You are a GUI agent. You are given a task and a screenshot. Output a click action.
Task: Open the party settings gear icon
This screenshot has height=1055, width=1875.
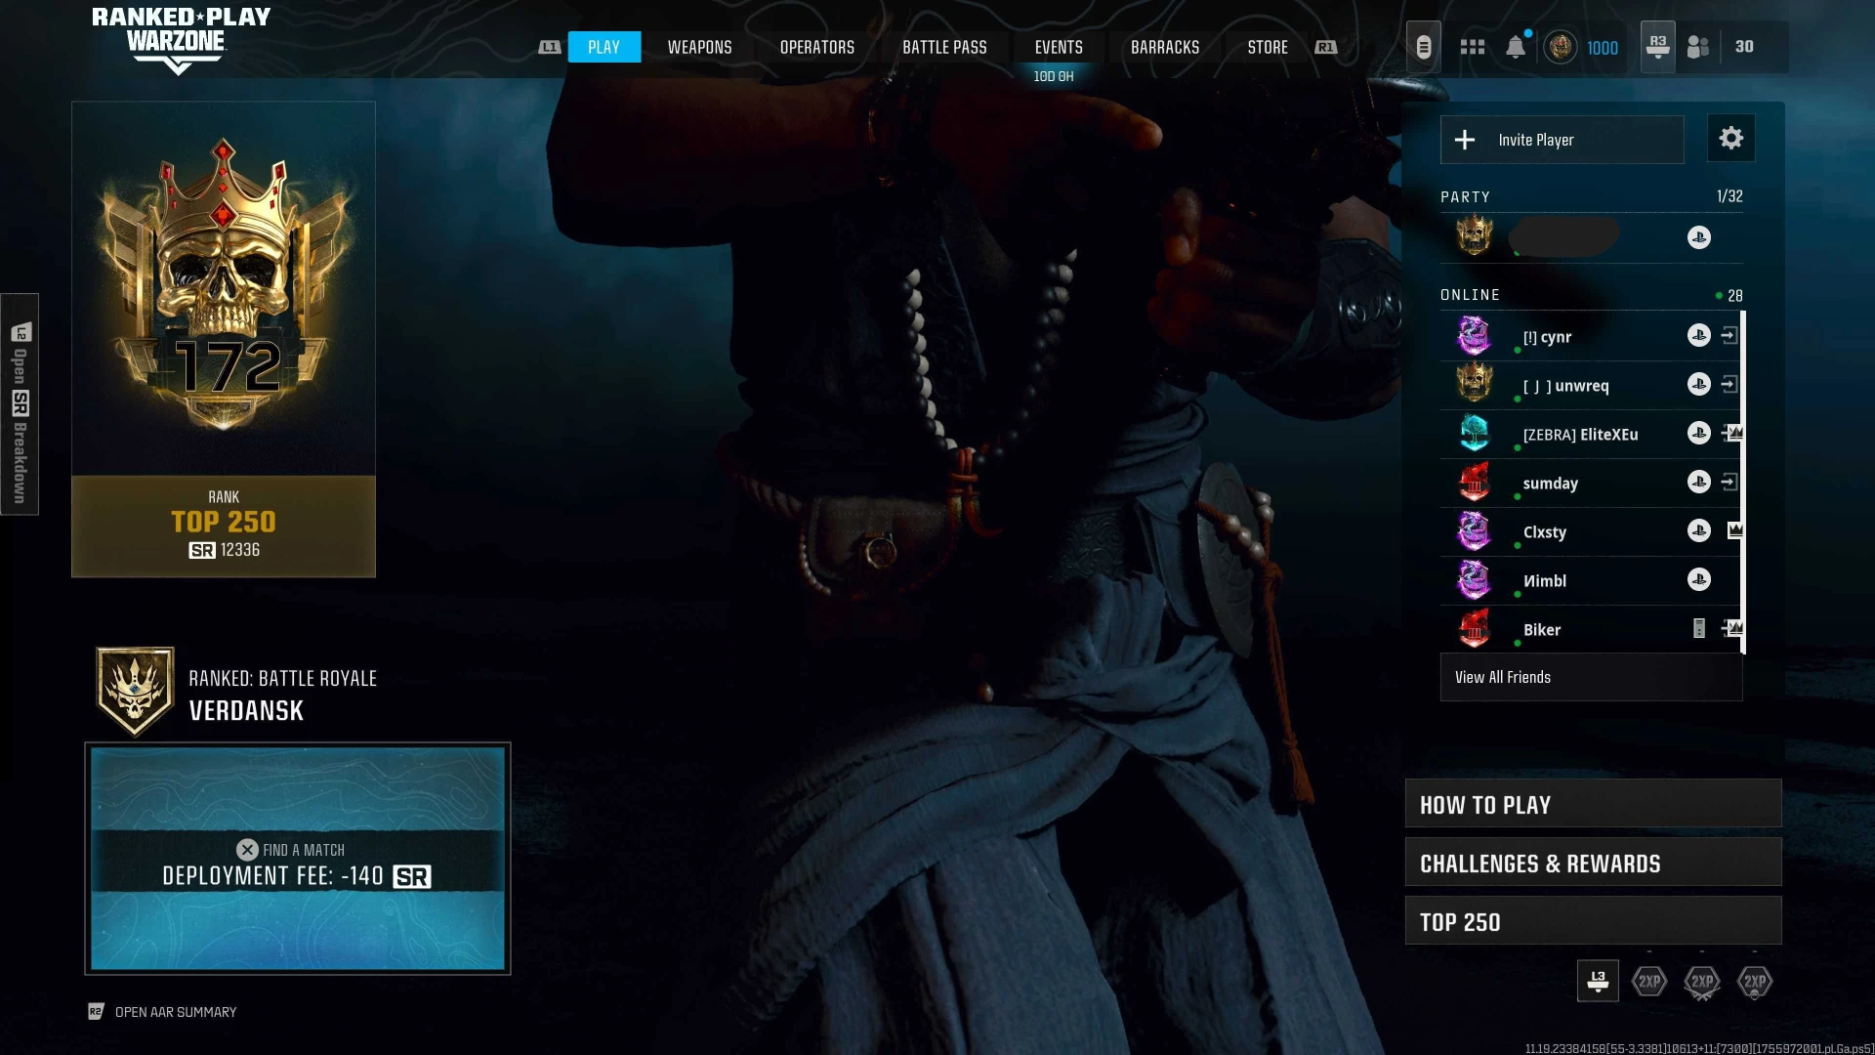click(1730, 139)
